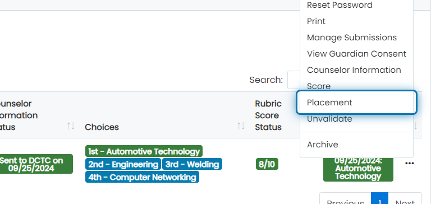Go to pagination page 1
Image resolution: width=431 pixels, height=204 pixels.
[x=379, y=200]
